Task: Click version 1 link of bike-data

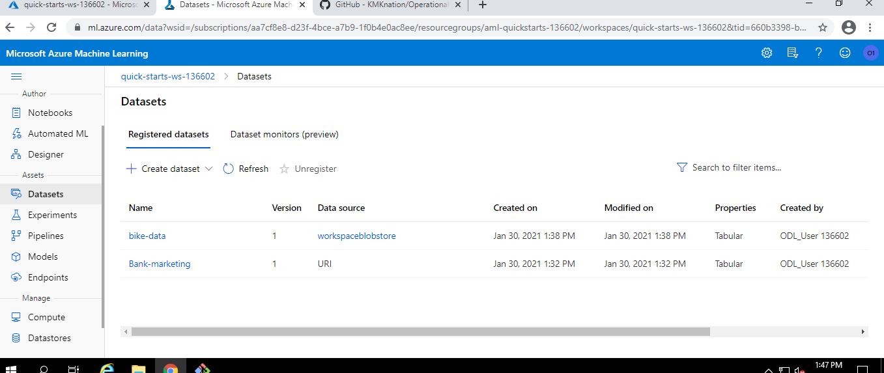Action: coord(274,236)
